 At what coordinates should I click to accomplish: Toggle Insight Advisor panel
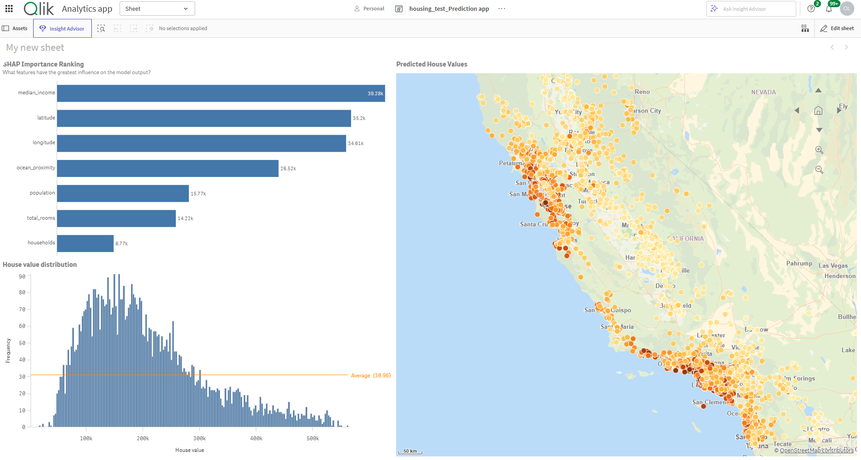click(x=62, y=28)
